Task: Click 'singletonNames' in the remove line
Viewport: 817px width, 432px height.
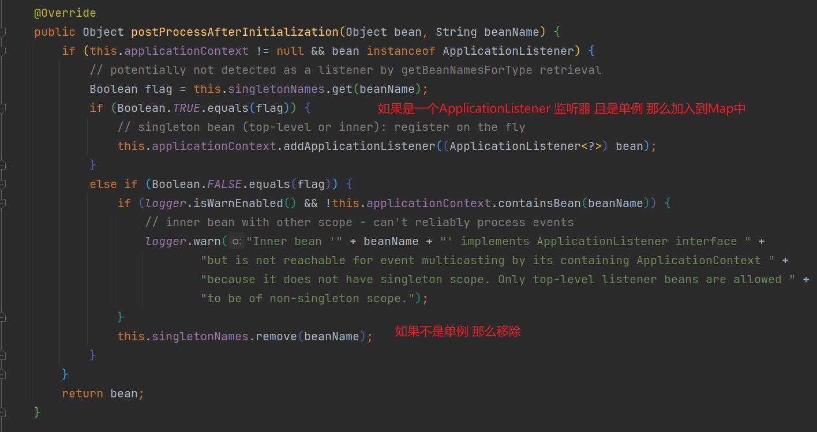Action: click(x=200, y=336)
